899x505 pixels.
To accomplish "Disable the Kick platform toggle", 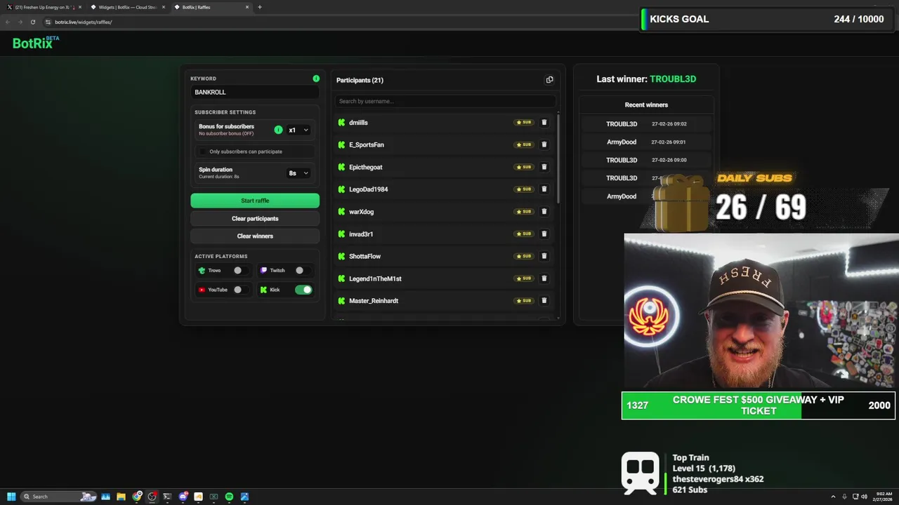I will [x=303, y=290].
